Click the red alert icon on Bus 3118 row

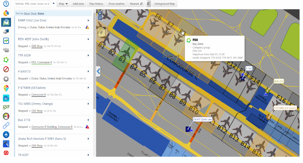[87, 127]
